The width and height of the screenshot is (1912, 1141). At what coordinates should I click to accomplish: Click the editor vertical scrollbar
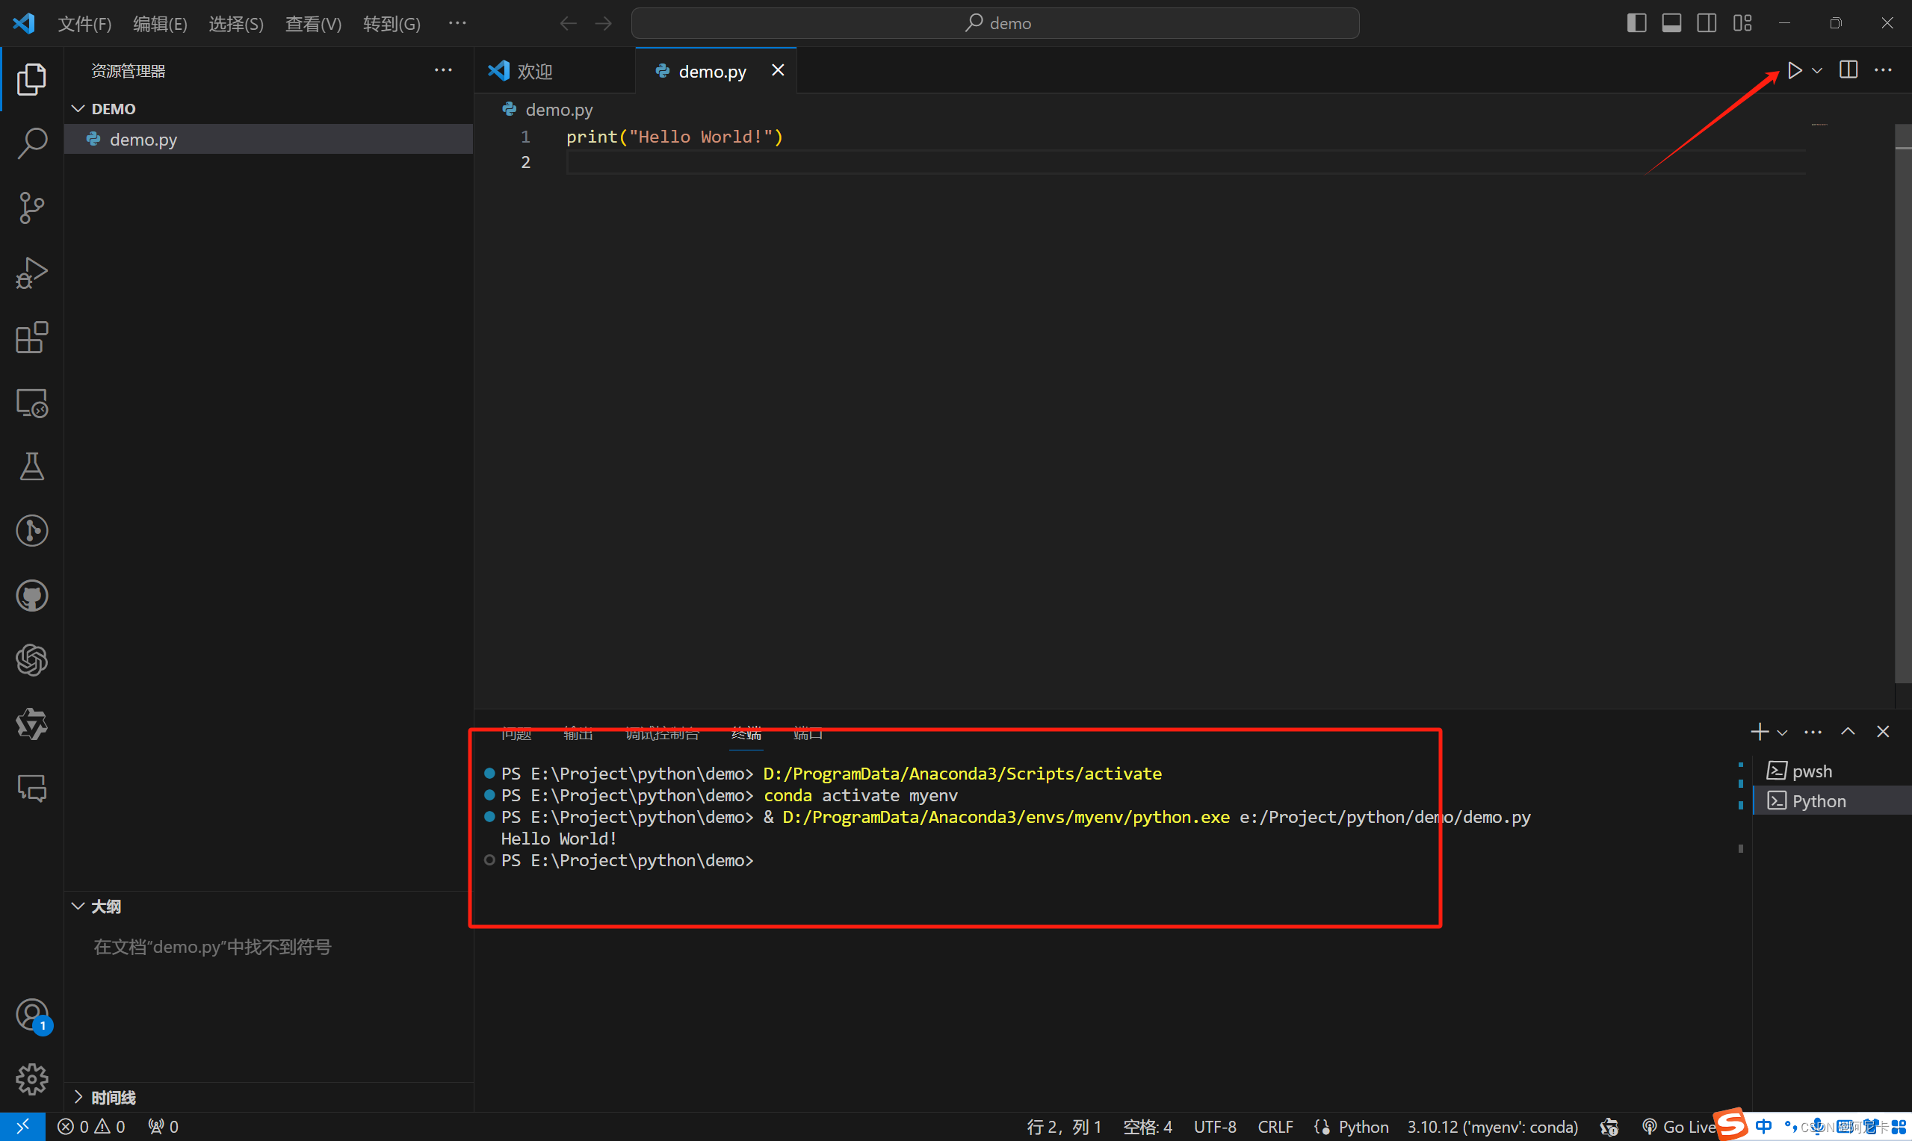[1903, 404]
